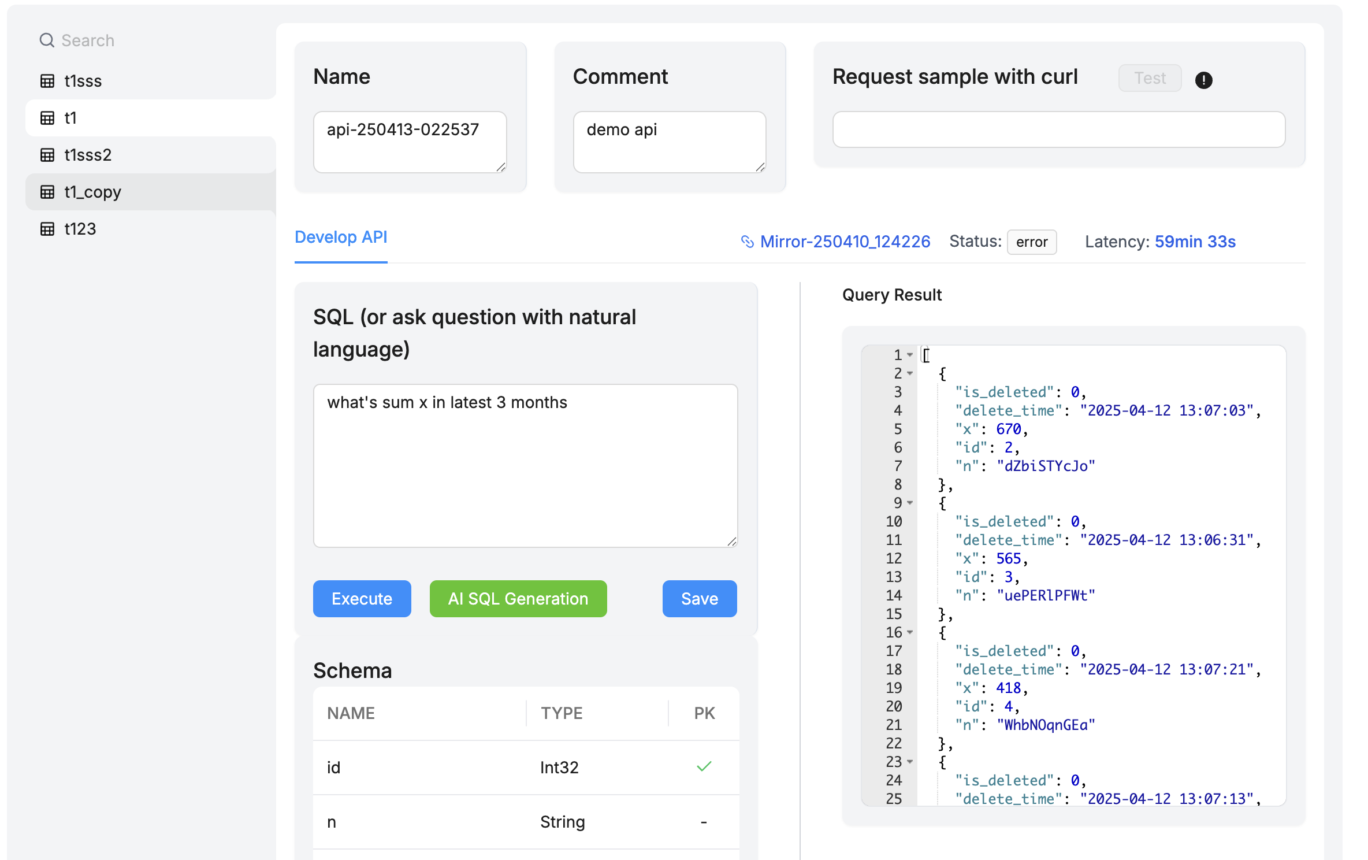Screen dimensions: 1368x860
Task: Click the exclamation info icon near Test
Action: pyautogui.click(x=1203, y=80)
